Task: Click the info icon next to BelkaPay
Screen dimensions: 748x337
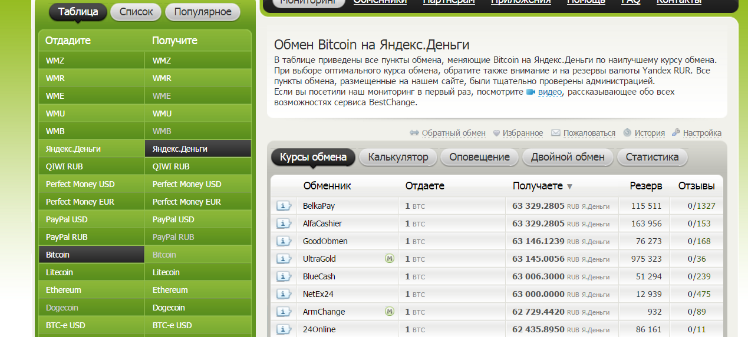Action: tap(284, 206)
